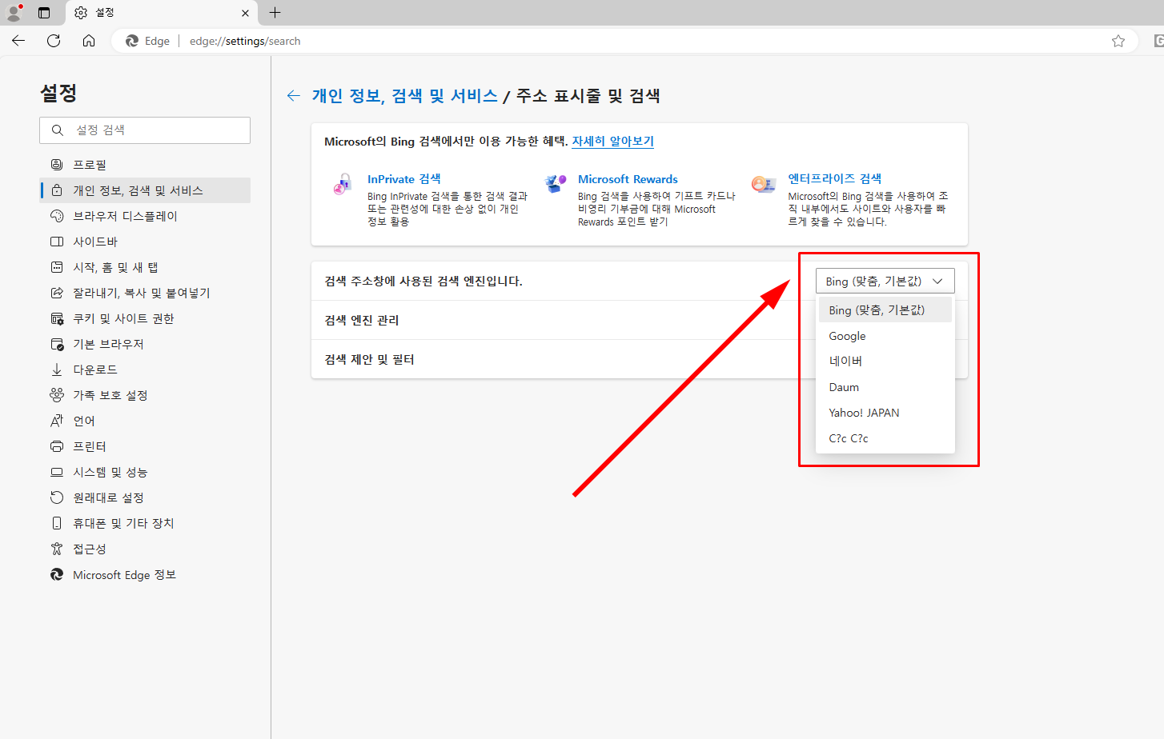
Task: Select Yahoo! JAPAN from the list
Action: point(885,413)
